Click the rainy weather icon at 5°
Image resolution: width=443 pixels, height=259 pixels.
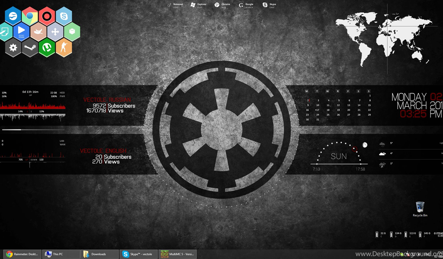[x=382, y=145]
